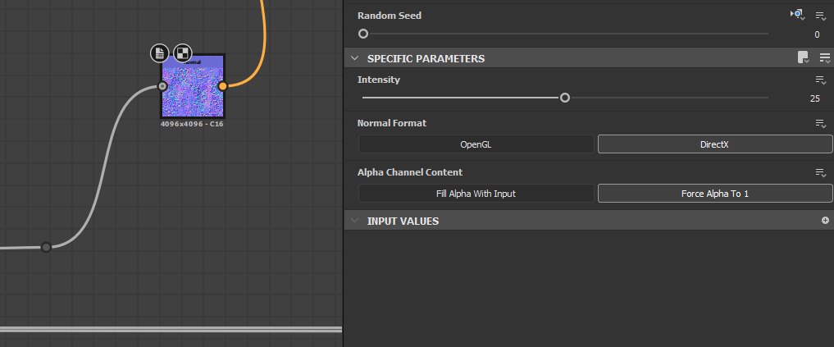Click the grey input connector of the Normal node

[x=162, y=85]
